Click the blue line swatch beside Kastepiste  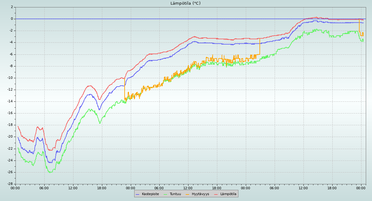click(x=138, y=194)
